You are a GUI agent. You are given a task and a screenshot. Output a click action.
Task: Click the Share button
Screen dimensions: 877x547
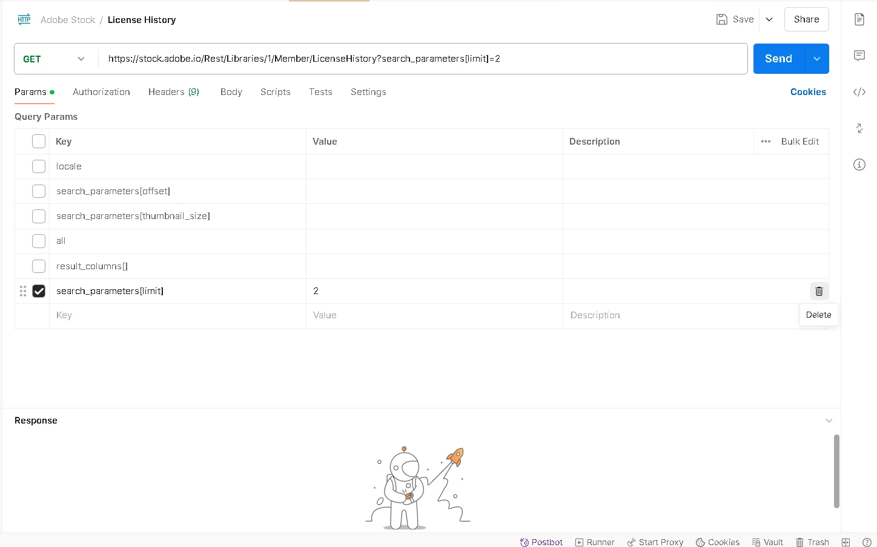807,19
